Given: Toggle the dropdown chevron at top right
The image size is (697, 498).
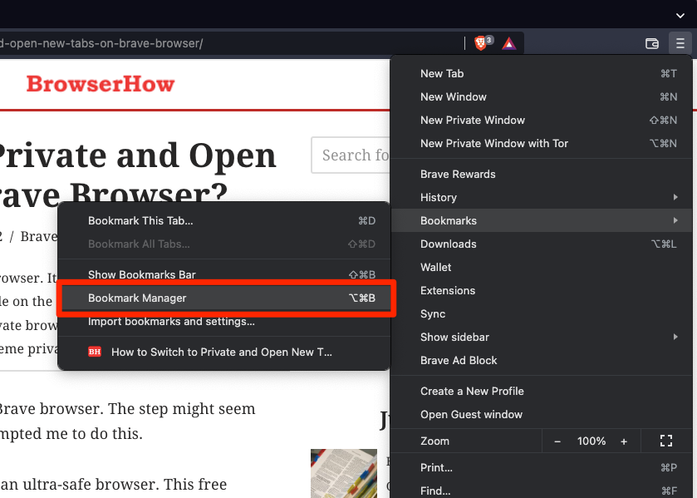Looking at the screenshot, I should pyautogui.click(x=680, y=14).
